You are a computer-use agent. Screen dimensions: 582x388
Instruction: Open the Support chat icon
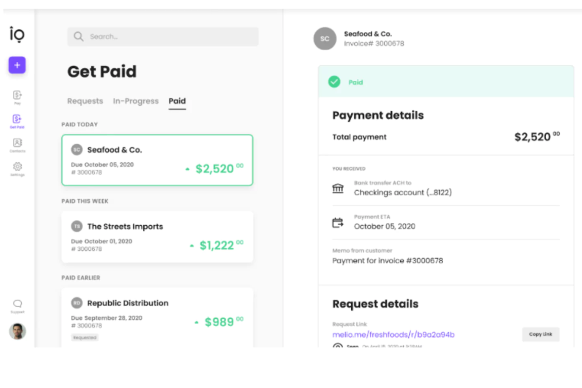[x=17, y=306]
